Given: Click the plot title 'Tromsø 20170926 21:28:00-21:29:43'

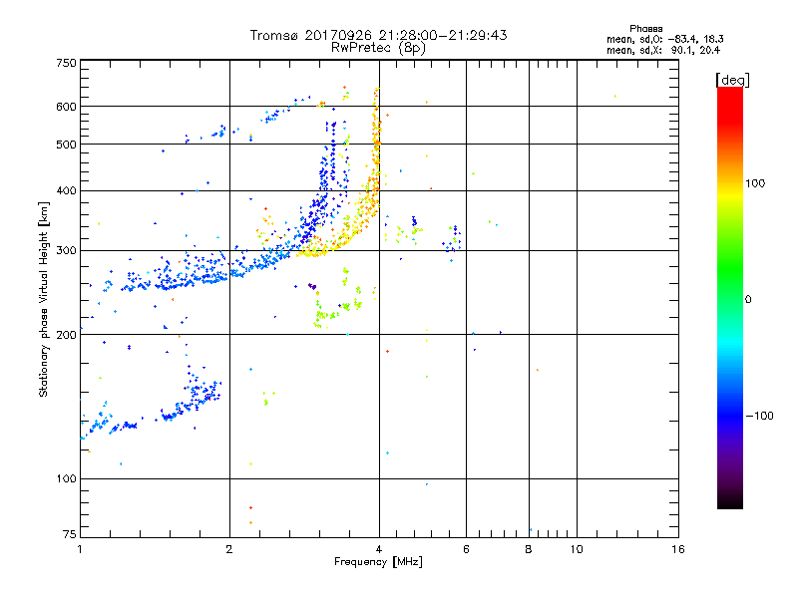Looking at the screenshot, I should [378, 35].
